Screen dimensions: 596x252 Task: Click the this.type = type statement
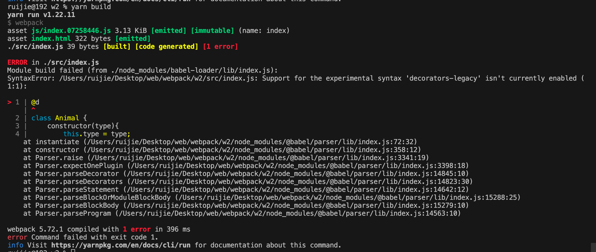(97, 134)
